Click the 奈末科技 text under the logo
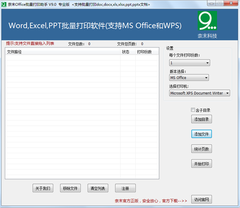This screenshot has height=208, width=240. tap(207, 36)
